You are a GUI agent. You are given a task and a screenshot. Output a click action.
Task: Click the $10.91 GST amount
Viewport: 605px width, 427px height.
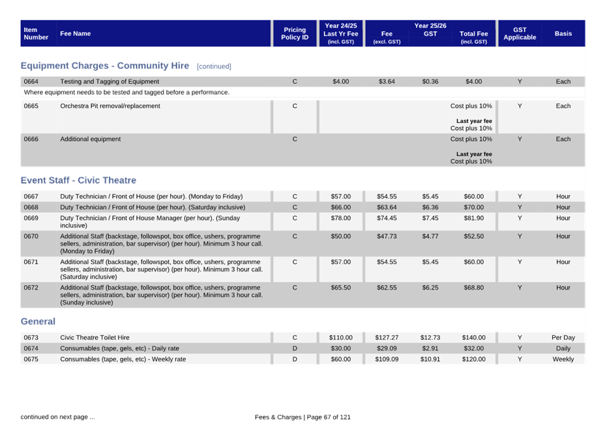click(x=430, y=359)
